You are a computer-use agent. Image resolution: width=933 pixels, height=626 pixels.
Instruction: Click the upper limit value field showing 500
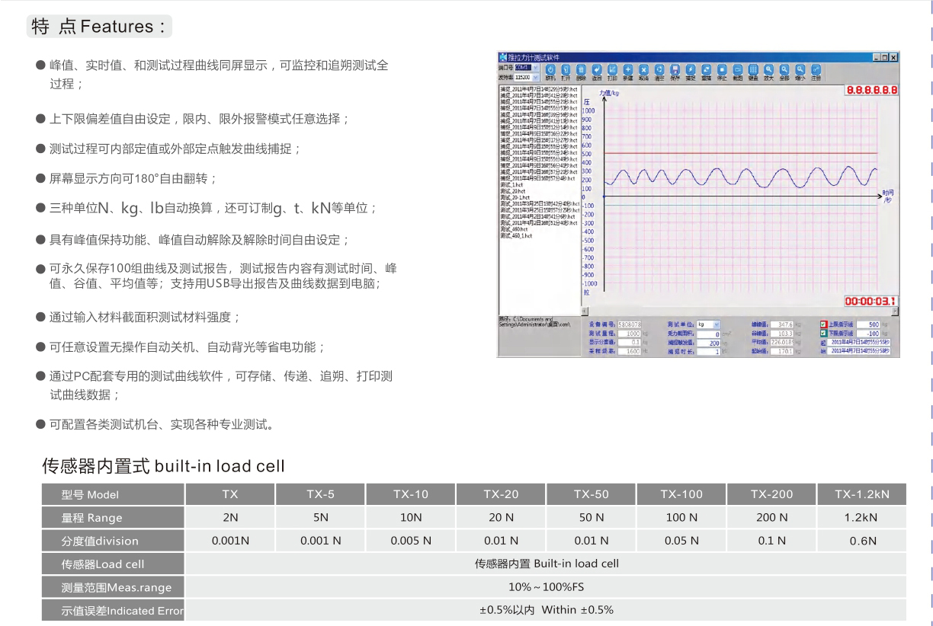[x=867, y=324]
